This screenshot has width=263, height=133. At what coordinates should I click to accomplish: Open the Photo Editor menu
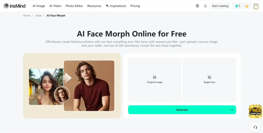pyautogui.click(x=74, y=6)
